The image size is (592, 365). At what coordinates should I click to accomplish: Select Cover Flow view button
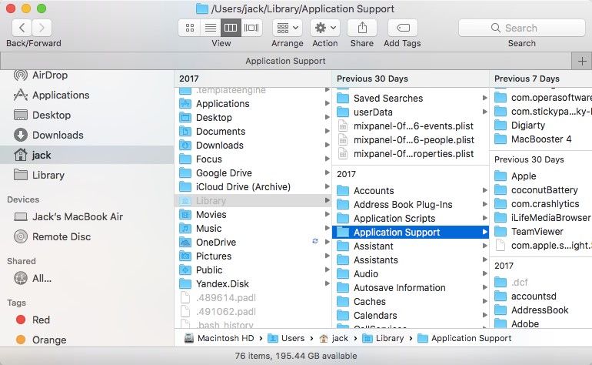tap(251, 28)
